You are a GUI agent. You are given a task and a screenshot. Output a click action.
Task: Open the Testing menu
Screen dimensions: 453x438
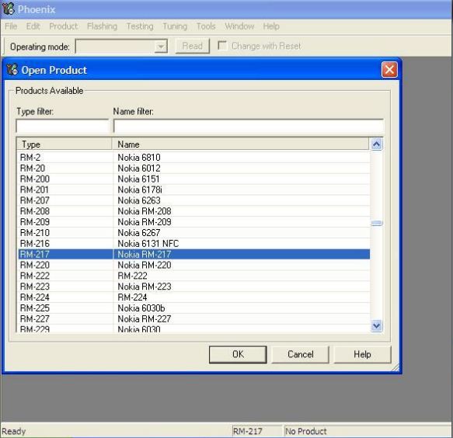[x=140, y=26]
